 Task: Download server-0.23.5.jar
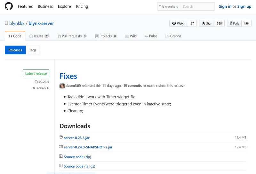77,138
